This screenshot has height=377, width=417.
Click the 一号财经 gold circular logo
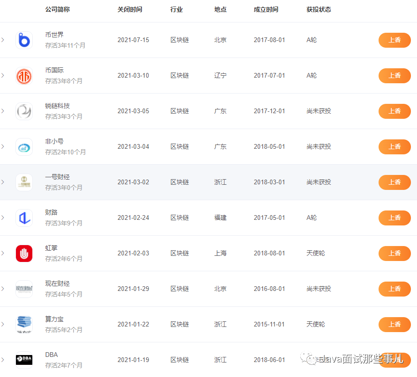[24, 182]
